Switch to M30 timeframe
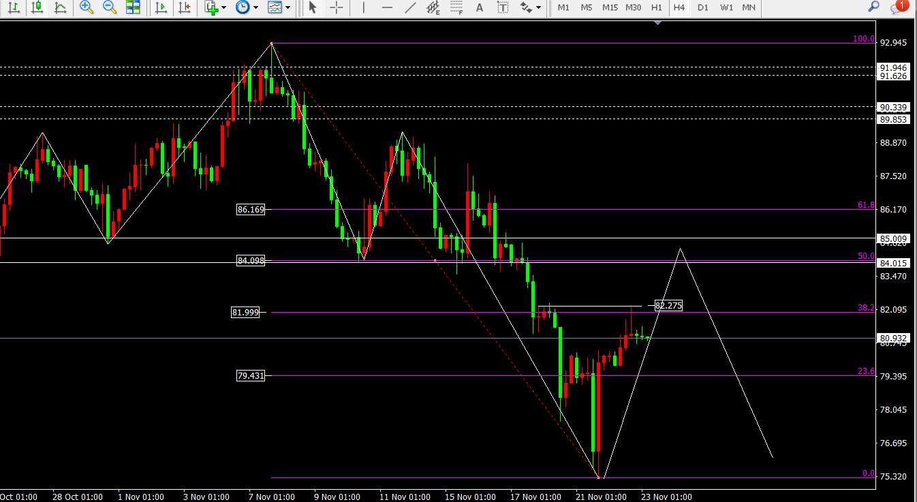Screen dimensions: 917x502 (634, 7)
